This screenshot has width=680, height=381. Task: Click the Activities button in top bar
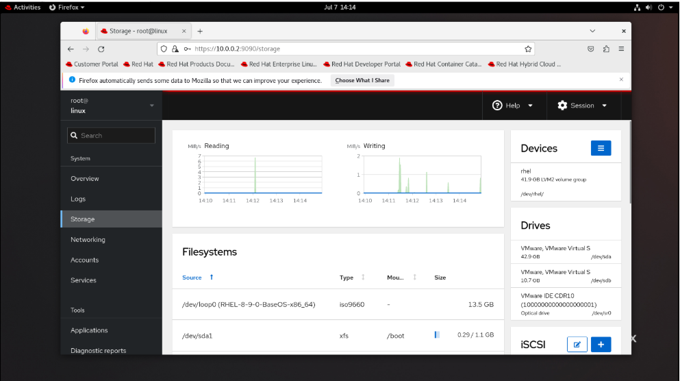(x=23, y=8)
